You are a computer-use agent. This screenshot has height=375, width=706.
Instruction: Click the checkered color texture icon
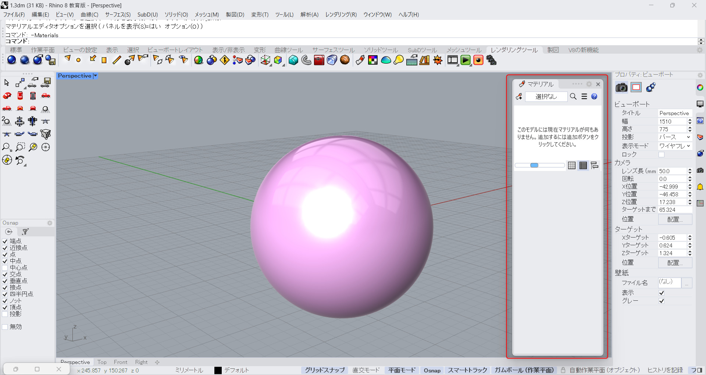pyautogui.click(x=373, y=60)
